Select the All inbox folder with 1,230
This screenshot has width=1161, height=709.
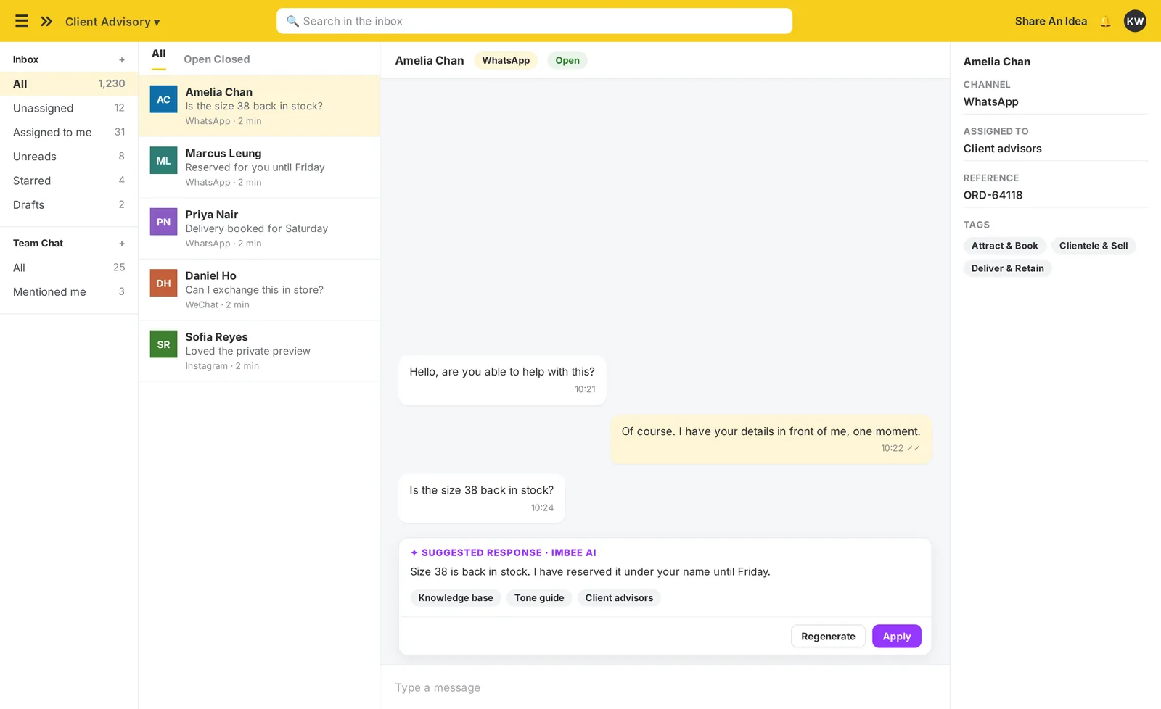69,84
